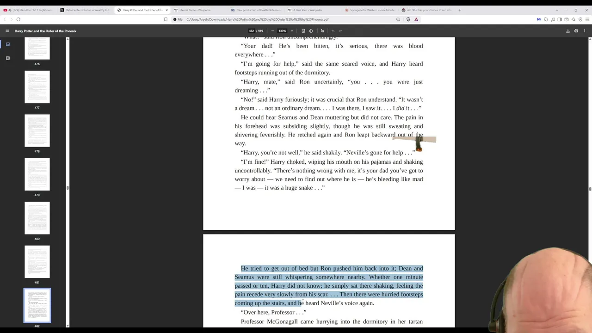The width and height of the screenshot is (592, 333).
Task: Select page 482 thumbnail
Action: [x=37, y=305]
